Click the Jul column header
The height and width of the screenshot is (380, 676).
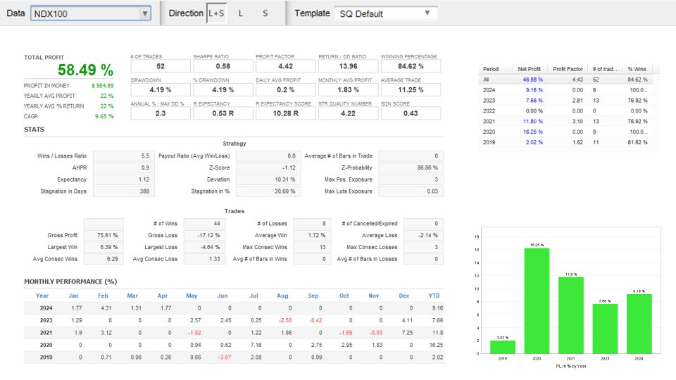point(254,296)
